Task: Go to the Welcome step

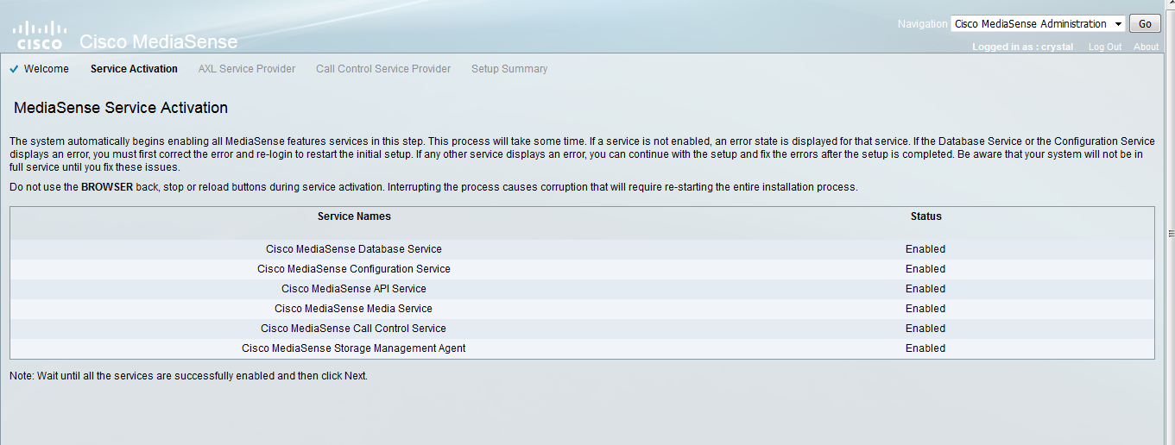Action: (46, 69)
